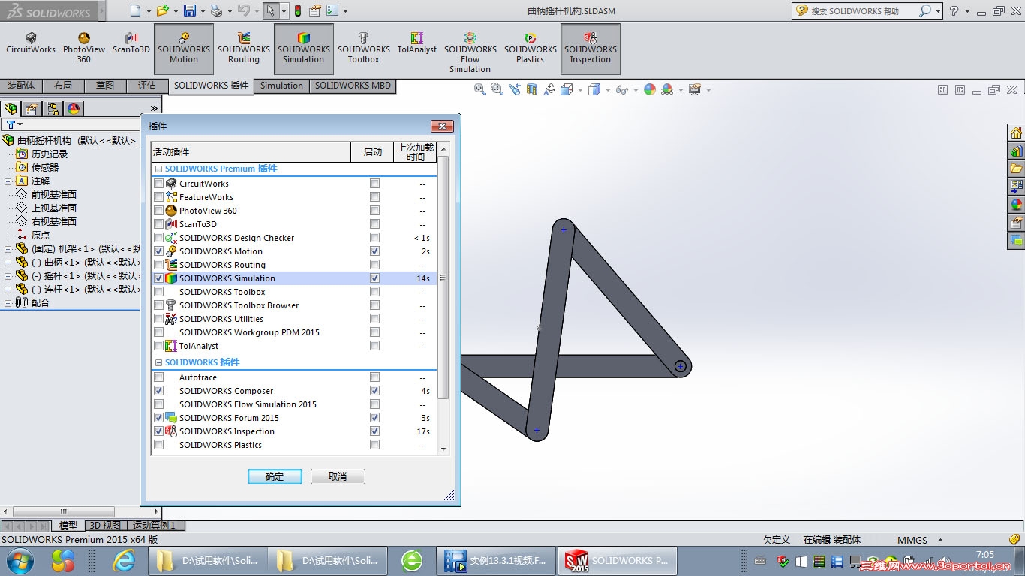This screenshot has width=1025, height=576.
Task: Open the 草图 tab
Action: pyautogui.click(x=105, y=85)
